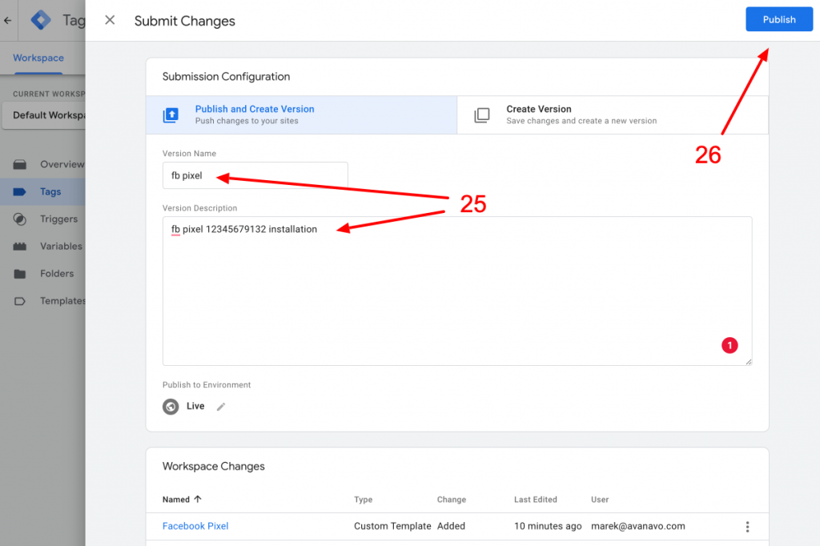This screenshot has height=546, width=820.
Task: Choose the Create Version option
Action: (613, 114)
